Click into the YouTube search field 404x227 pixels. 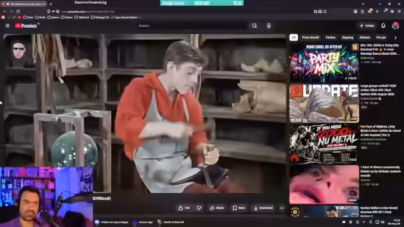192,26
